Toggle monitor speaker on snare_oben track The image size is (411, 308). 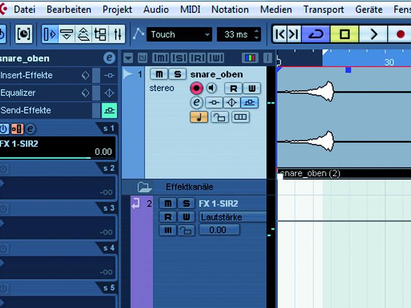tap(211, 88)
